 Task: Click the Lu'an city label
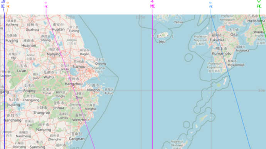pyautogui.click(x=22, y=71)
